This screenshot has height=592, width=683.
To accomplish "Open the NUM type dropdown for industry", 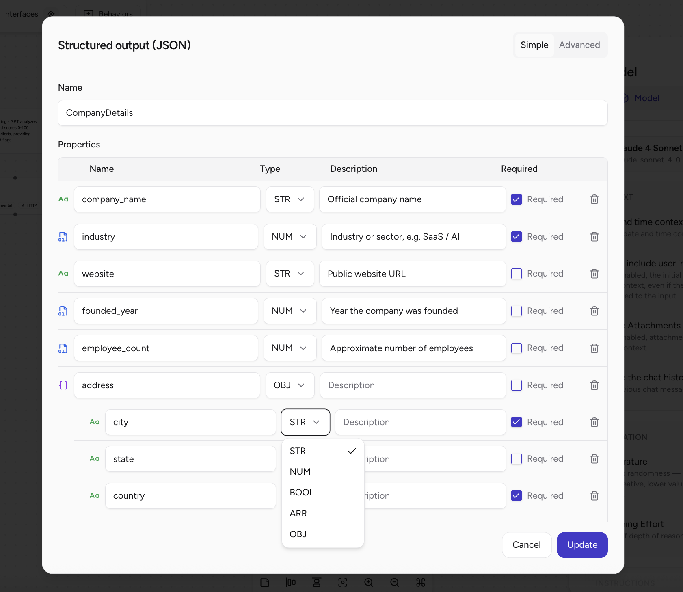I will coord(290,237).
